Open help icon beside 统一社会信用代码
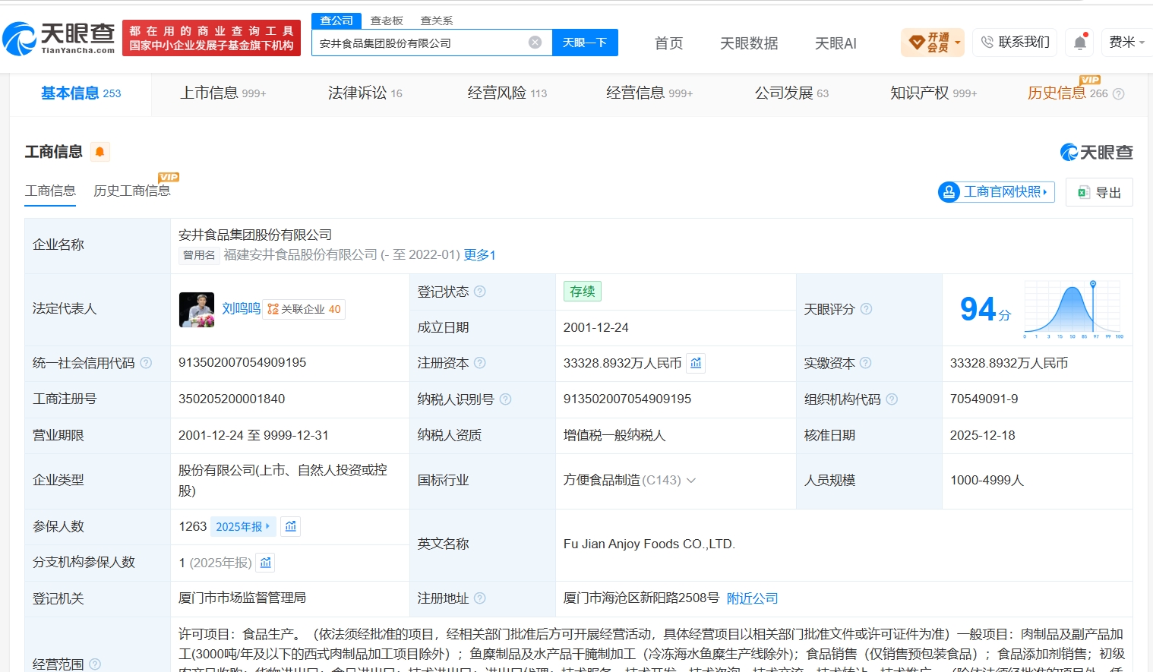 [x=146, y=363]
